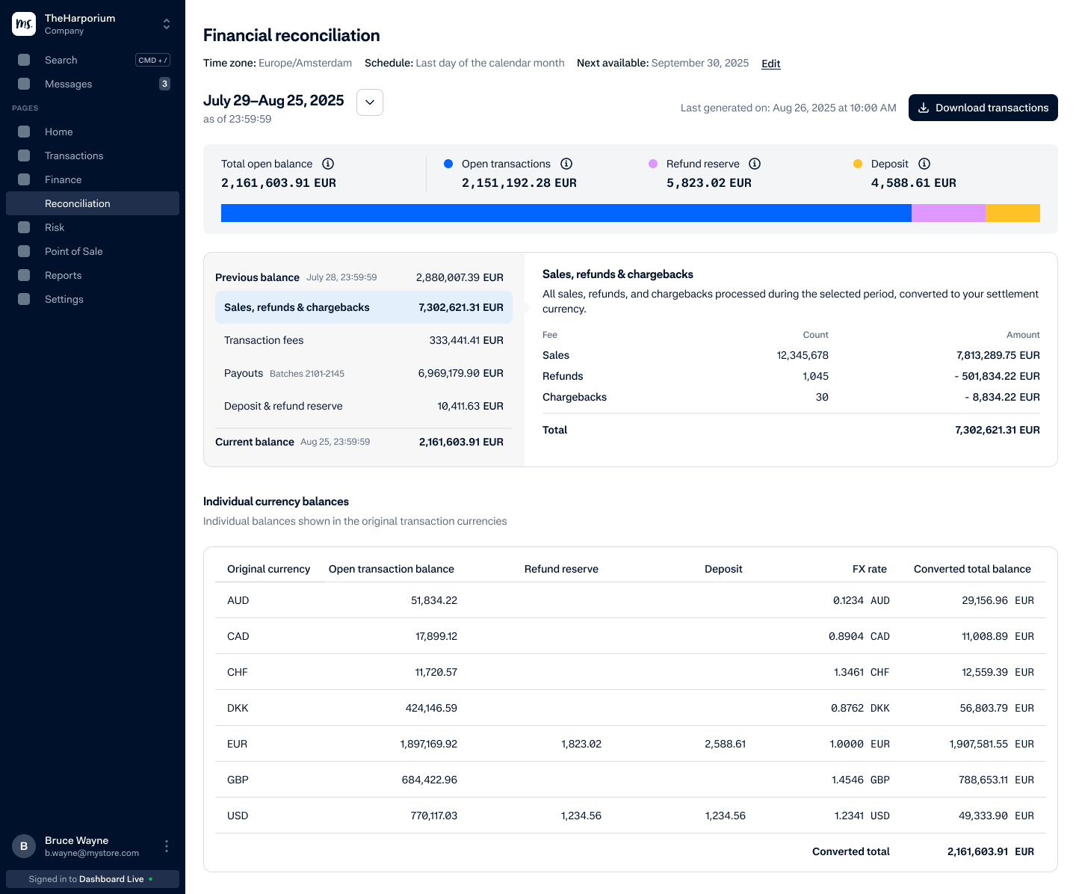Open the three-dot menu beside Bruce Wayne
Screen dimensions: 1076x894
(167, 846)
